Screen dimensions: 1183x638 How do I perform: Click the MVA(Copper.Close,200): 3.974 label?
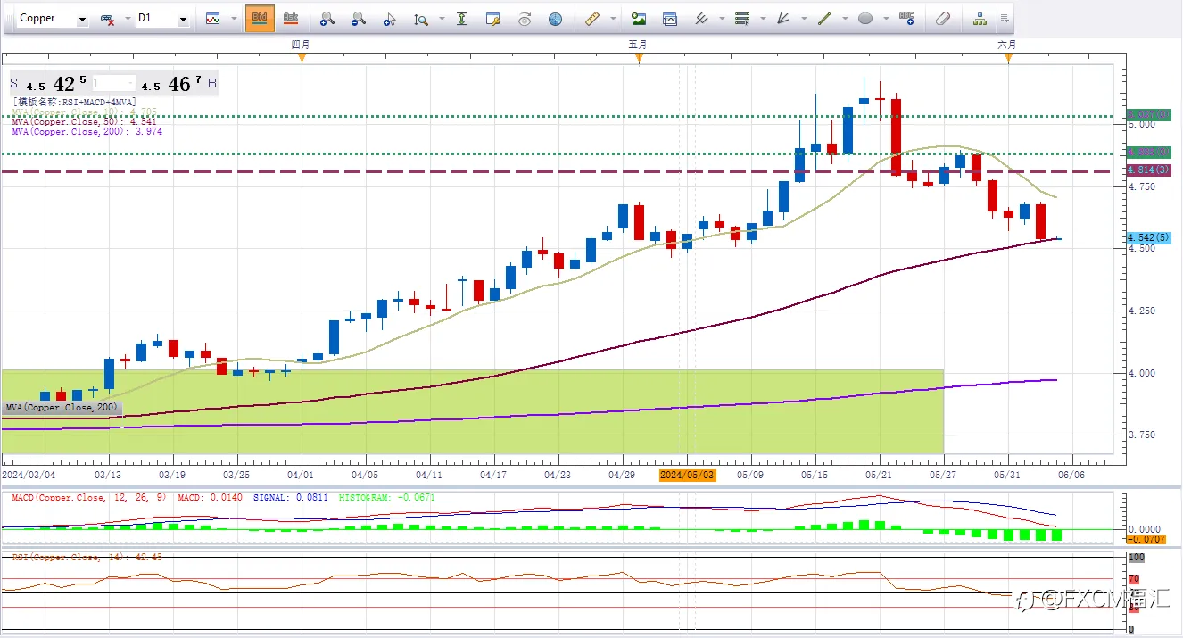coord(87,131)
